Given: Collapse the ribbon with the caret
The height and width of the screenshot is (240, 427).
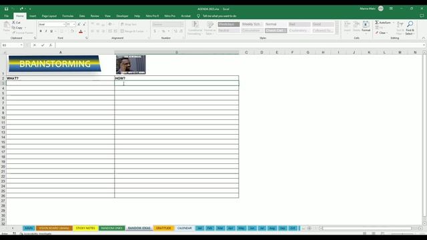Looking at the screenshot, I should [x=424, y=38].
